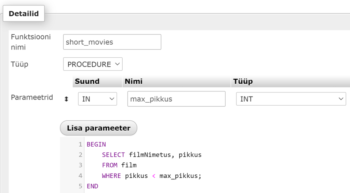This screenshot has height=193, width=350.
Task: Place cursor on the END keyword
Action: (x=92, y=186)
